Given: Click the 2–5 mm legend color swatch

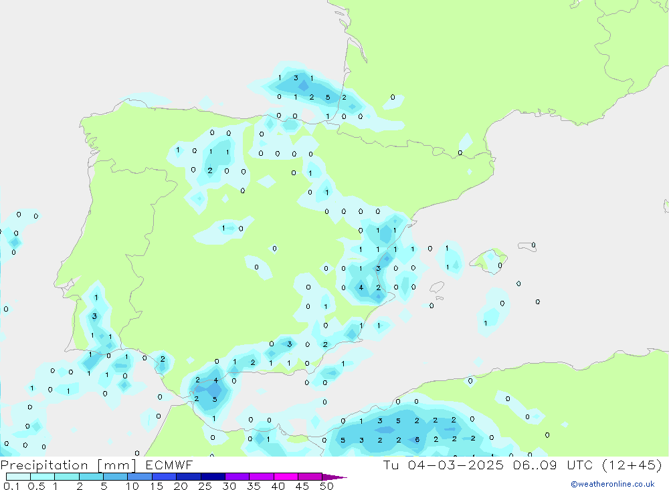Looking at the screenshot, I should pyautogui.click(x=91, y=477).
